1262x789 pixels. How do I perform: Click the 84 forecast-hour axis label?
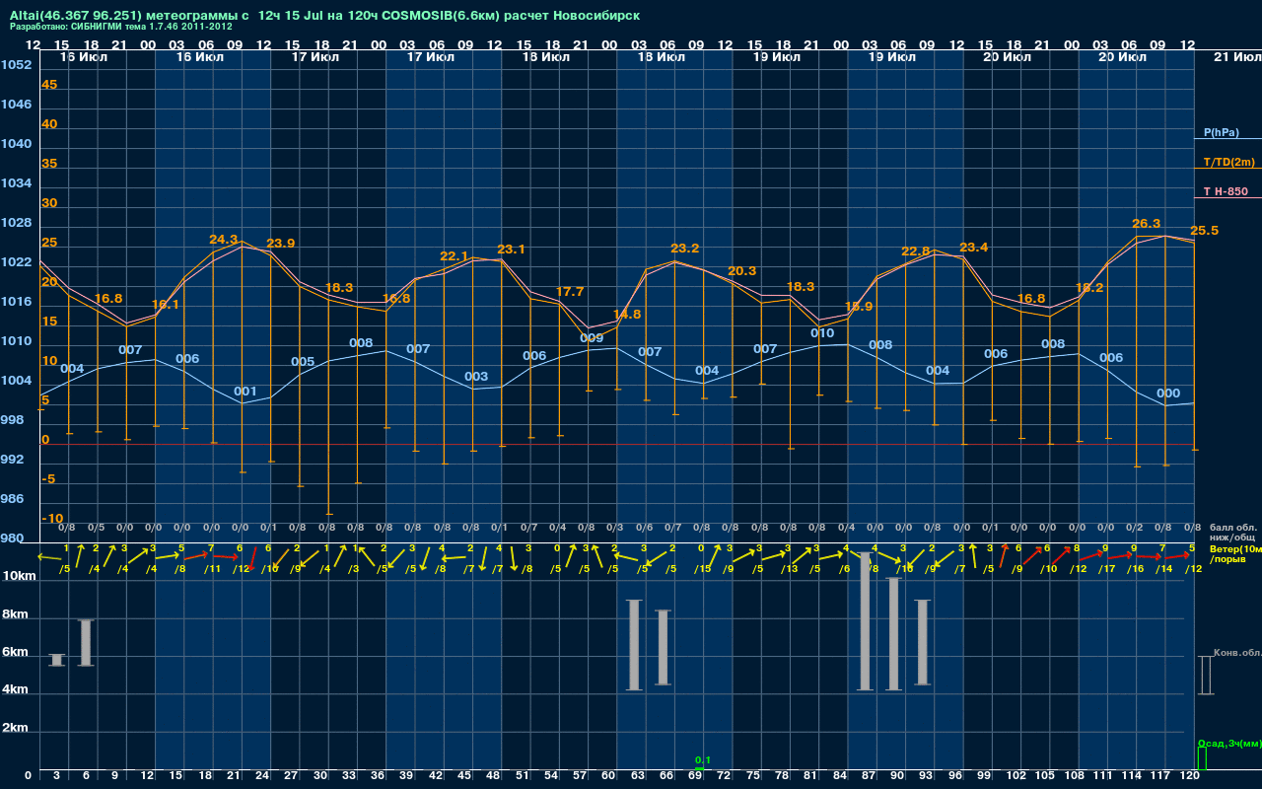(841, 776)
